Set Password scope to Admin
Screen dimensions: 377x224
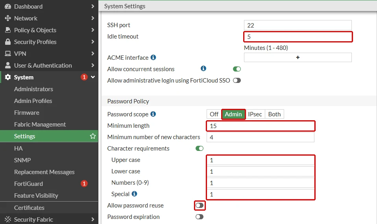[x=233, y=114]
